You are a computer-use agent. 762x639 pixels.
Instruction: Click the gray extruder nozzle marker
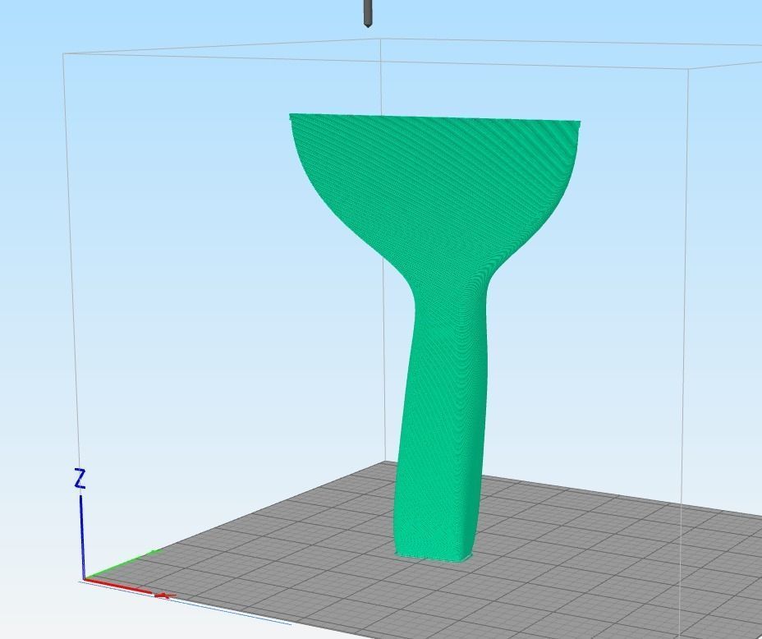point(367,13)
